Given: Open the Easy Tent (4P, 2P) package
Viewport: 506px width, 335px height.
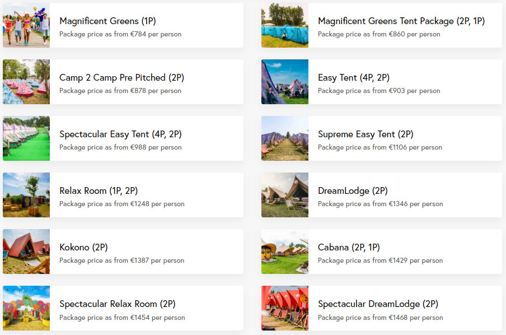Looking at the screenshot, I should coord(381,82).
